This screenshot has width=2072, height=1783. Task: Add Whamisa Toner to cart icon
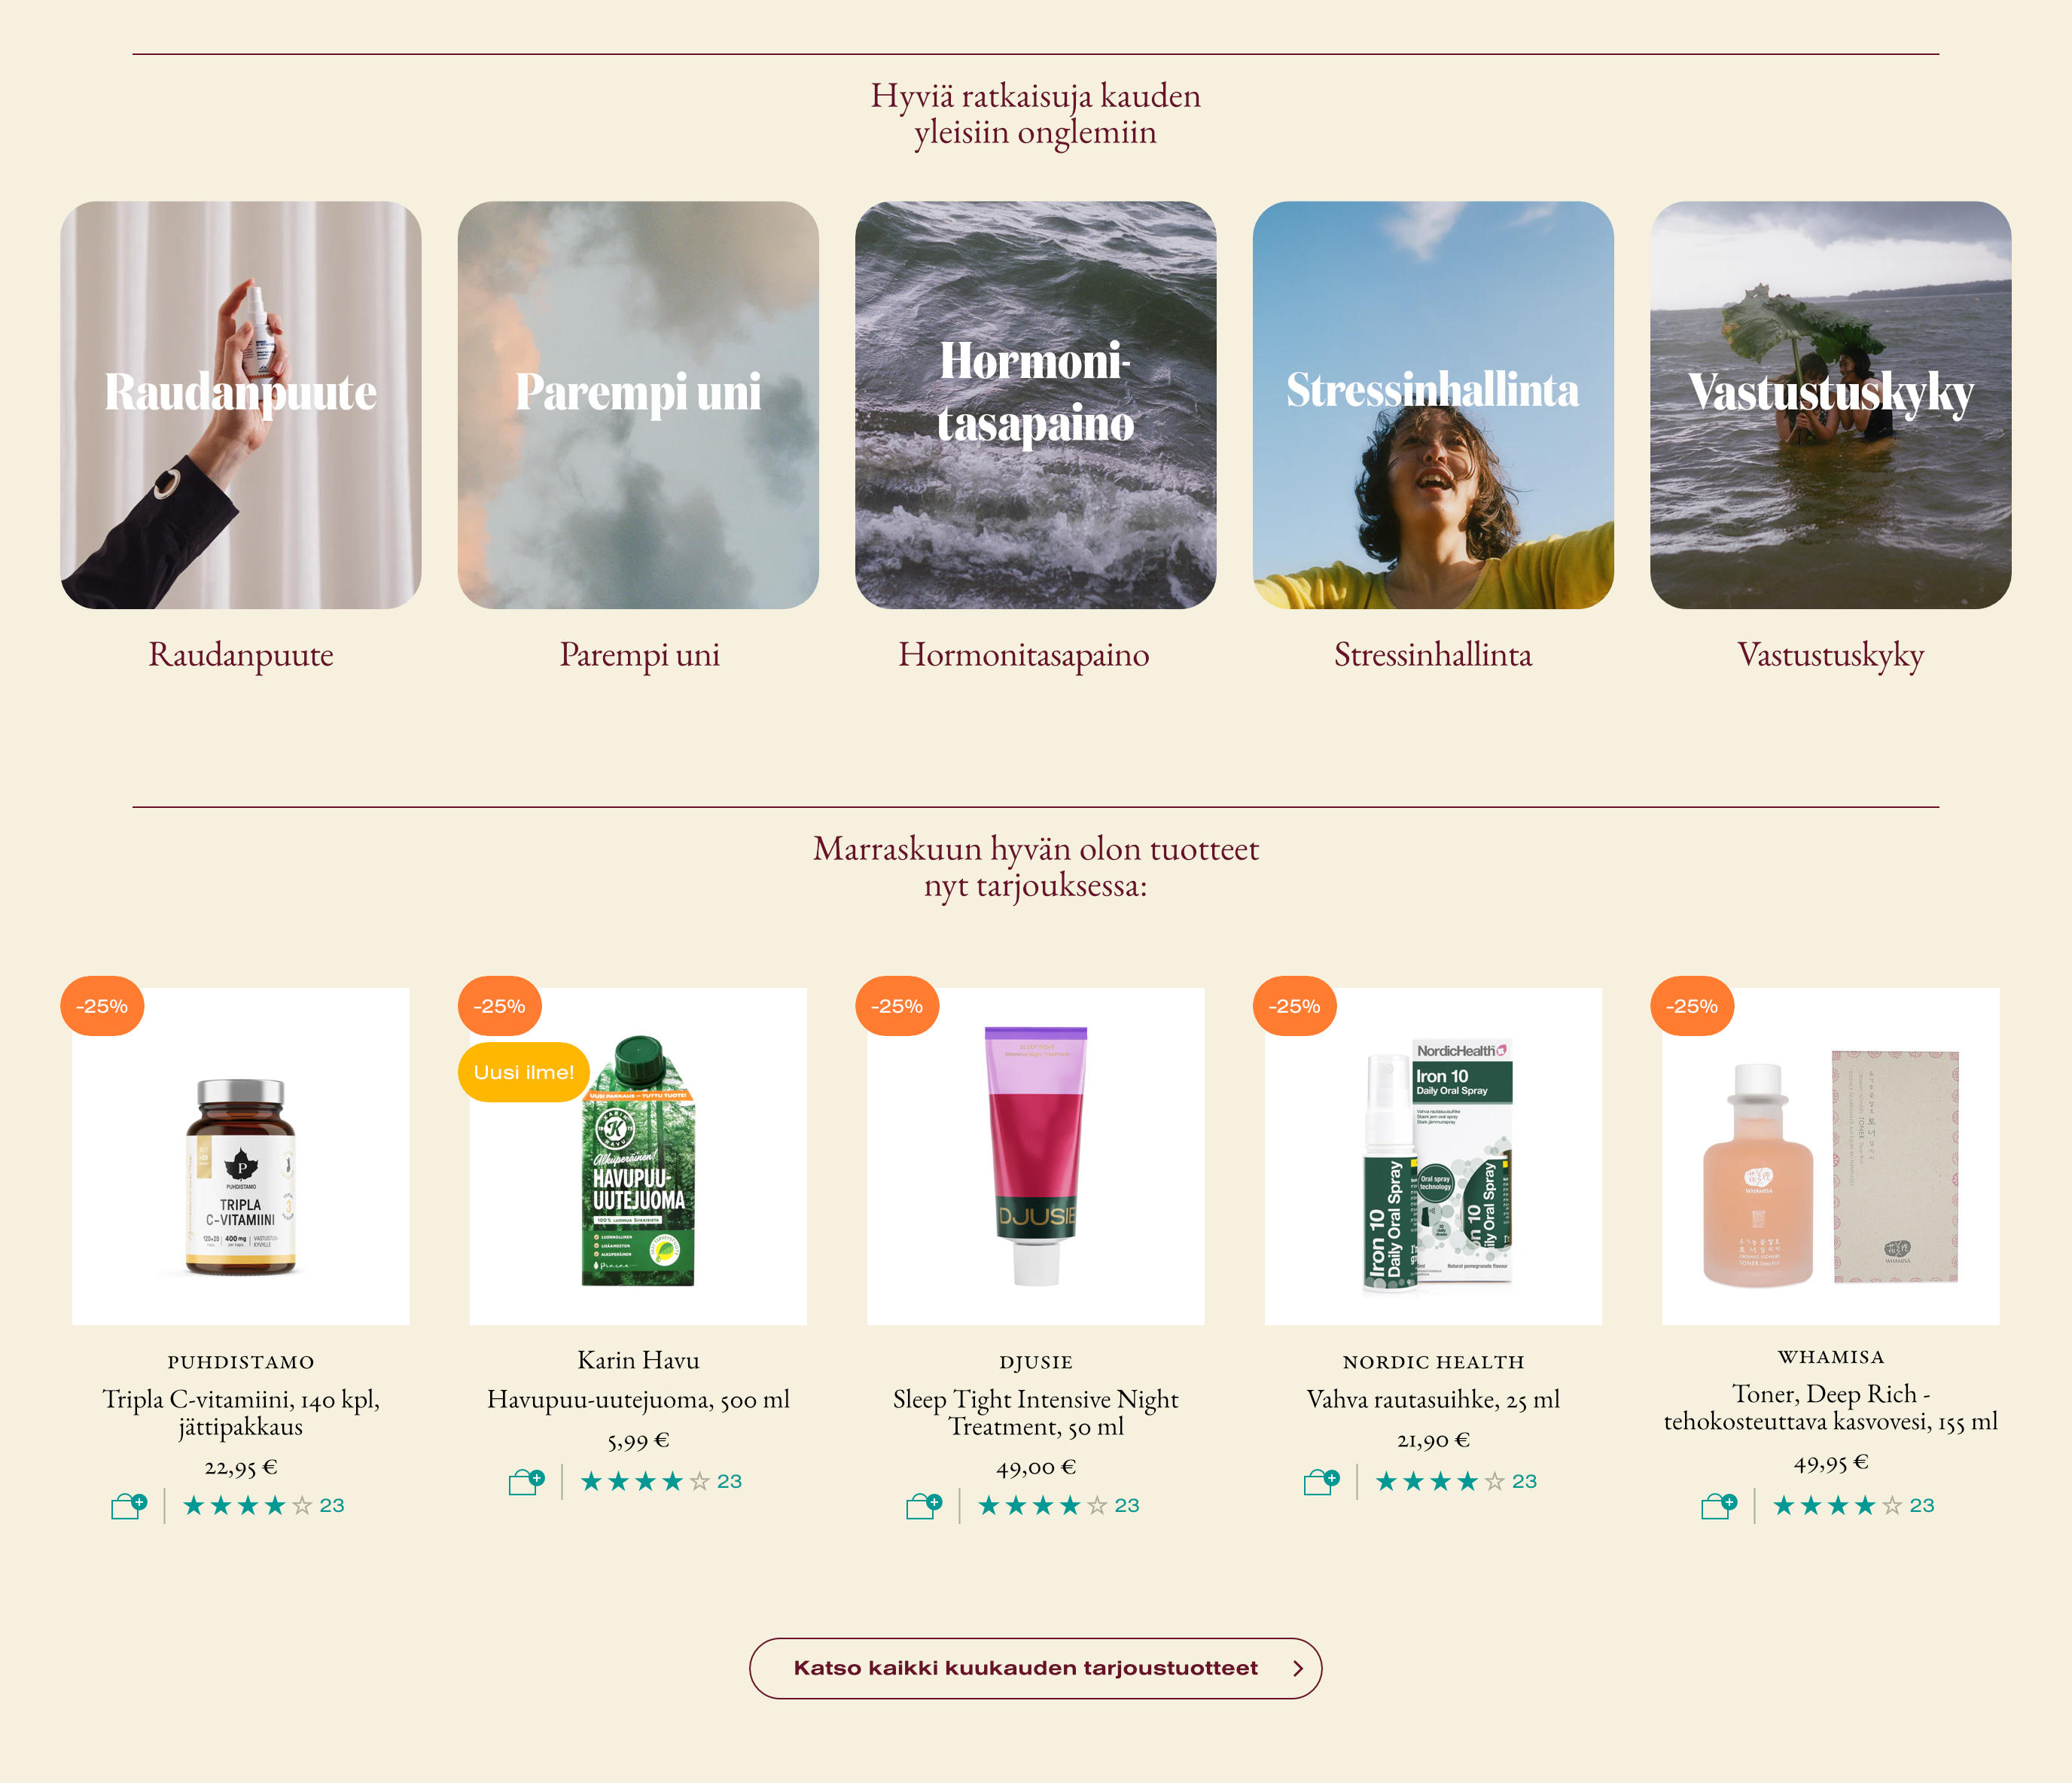tap(1719, 1506)
